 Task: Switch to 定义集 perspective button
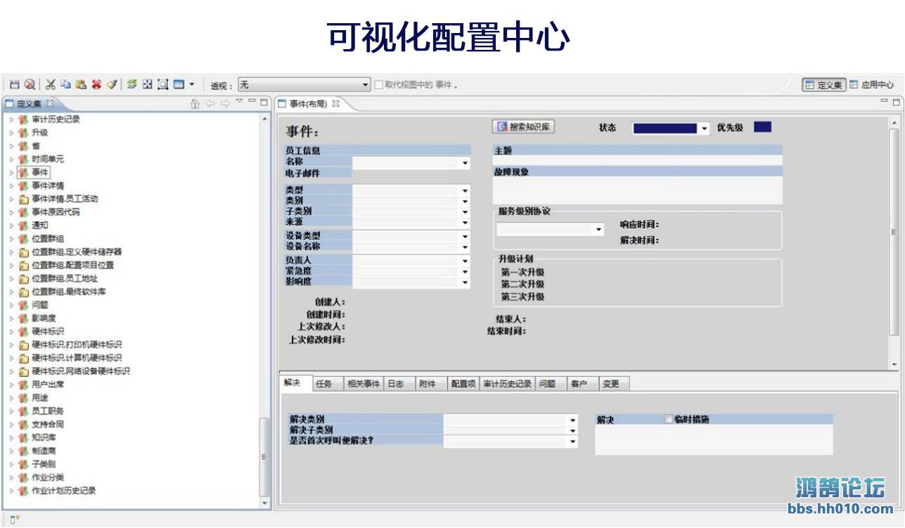824,84
